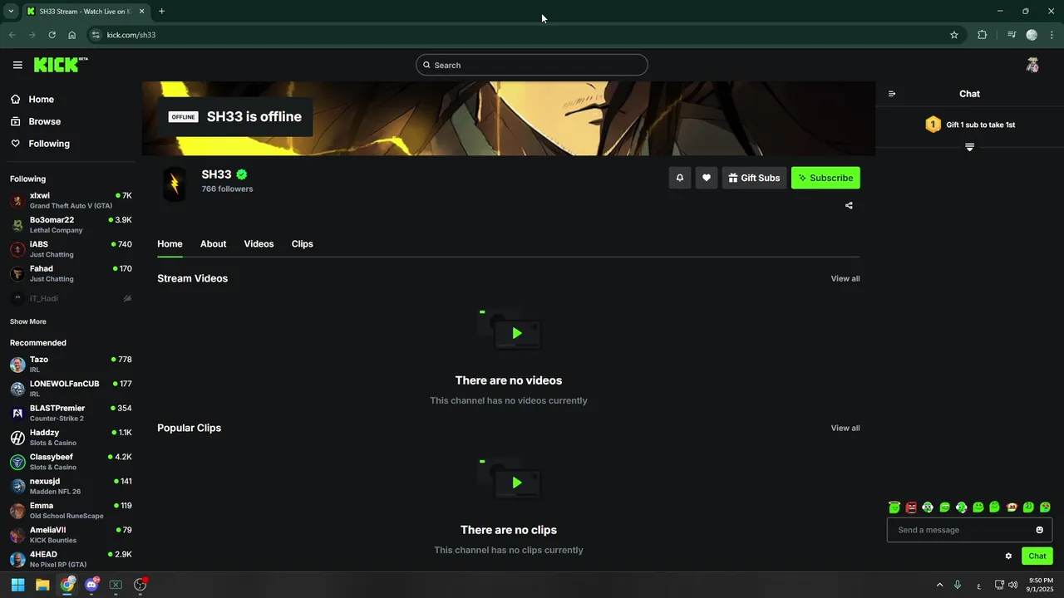Switch to the Clips tab

pos(303,243)
